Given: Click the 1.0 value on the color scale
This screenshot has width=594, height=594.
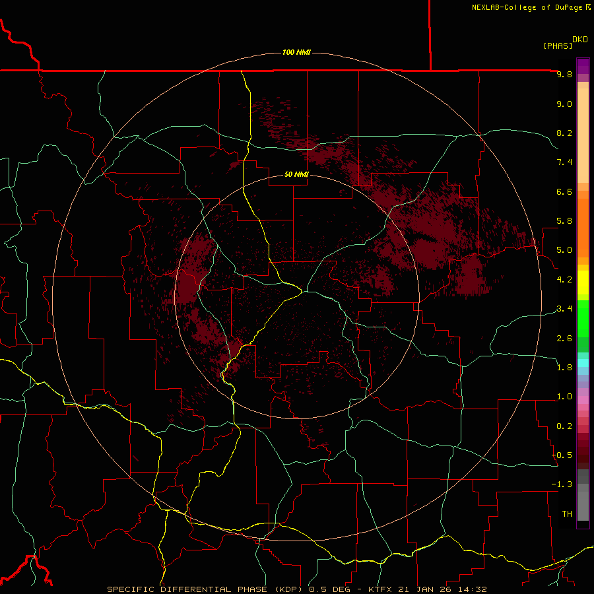Looking at the screenshot, I should tap(564, 397).
